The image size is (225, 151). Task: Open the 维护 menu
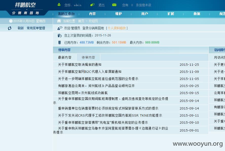[119, 14]
